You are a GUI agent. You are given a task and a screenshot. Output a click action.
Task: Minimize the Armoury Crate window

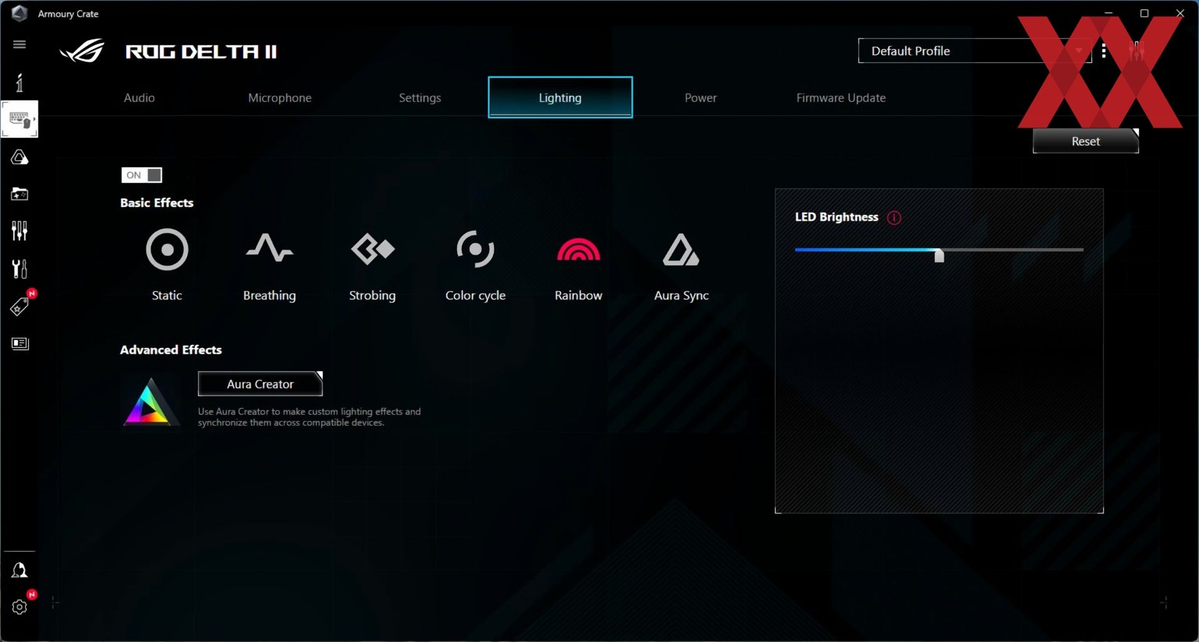[1108, 13]
